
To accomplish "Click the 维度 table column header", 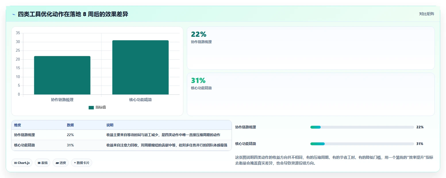I will [18, 125].
